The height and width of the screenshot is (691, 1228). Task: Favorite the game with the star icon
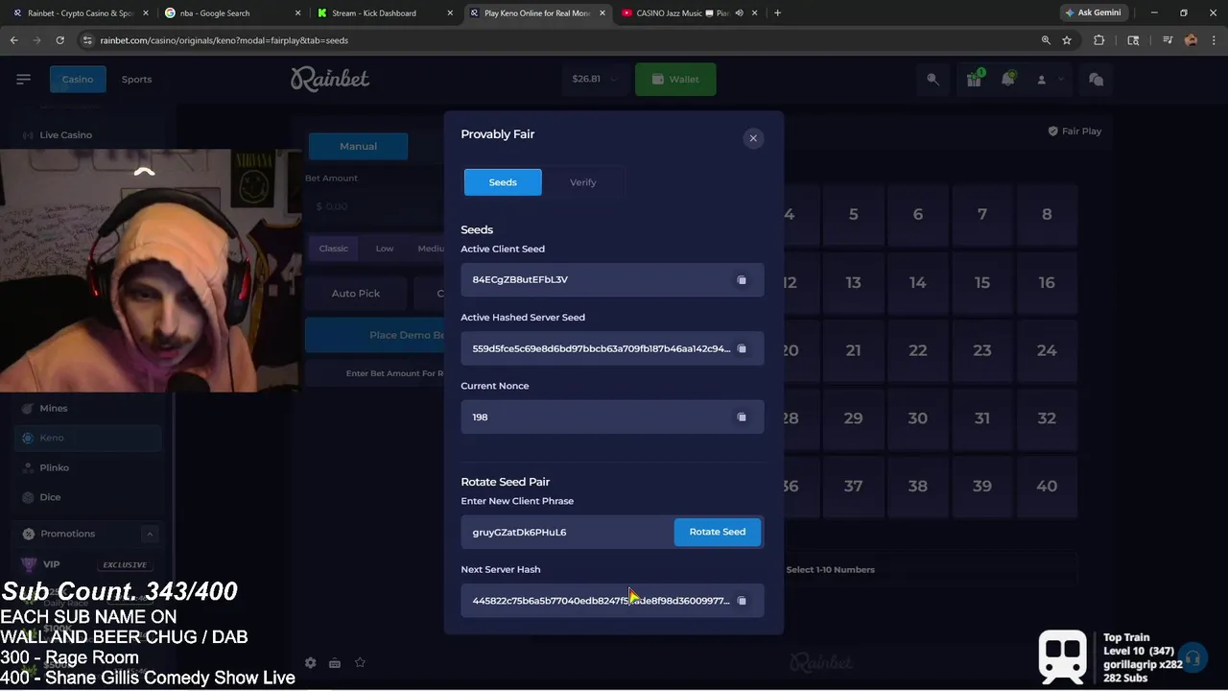pyautogui.click(x=360, y=662)
